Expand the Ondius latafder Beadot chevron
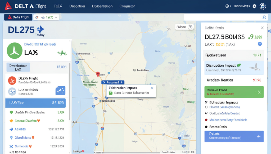Image resolution: width=271 pixels, height=154 pixels. click(206, 113)
